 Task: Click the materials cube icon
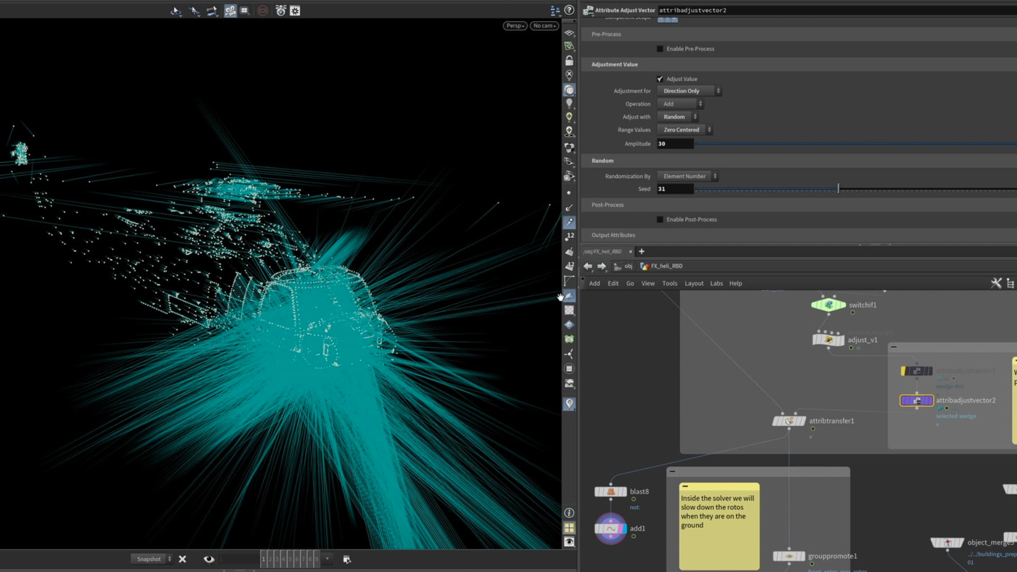click(x=569, y=147)
